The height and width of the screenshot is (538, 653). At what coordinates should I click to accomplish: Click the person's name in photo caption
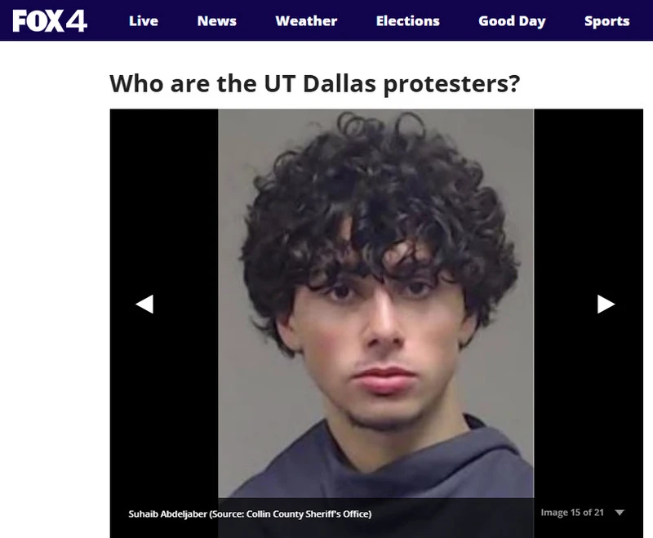(x=167, y=514)
